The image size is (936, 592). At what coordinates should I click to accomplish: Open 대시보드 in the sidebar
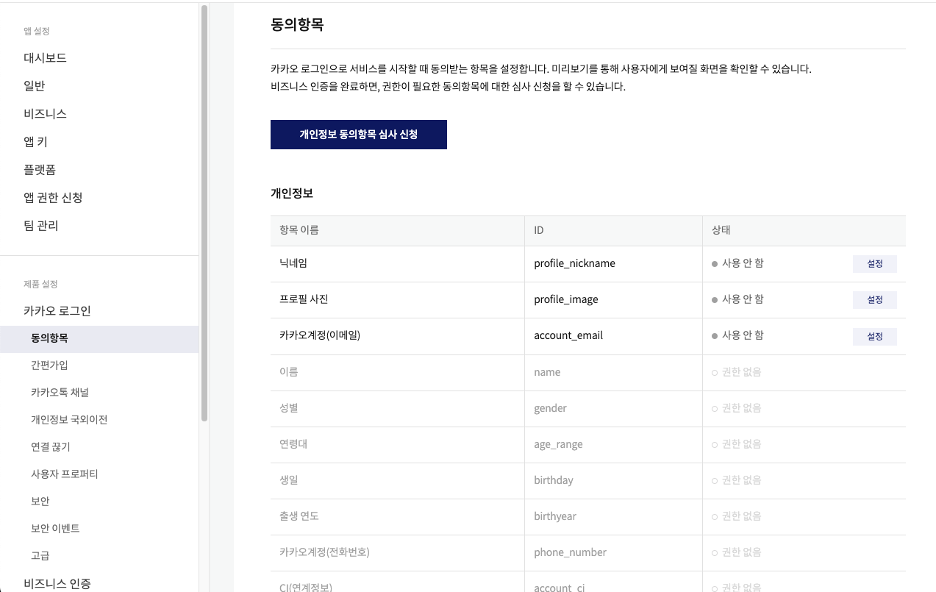tap(45, 58)
